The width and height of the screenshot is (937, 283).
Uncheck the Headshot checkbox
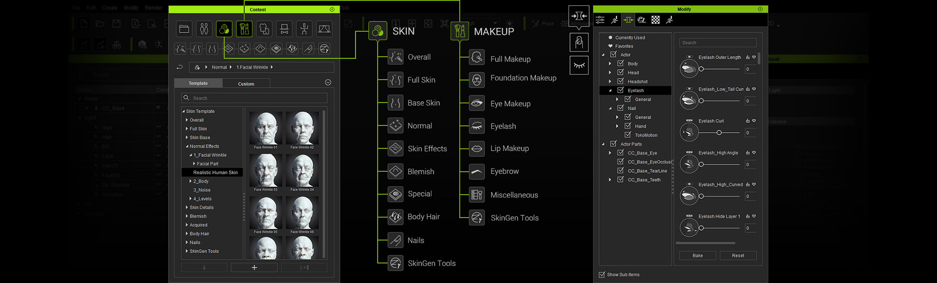coord(621,81)
